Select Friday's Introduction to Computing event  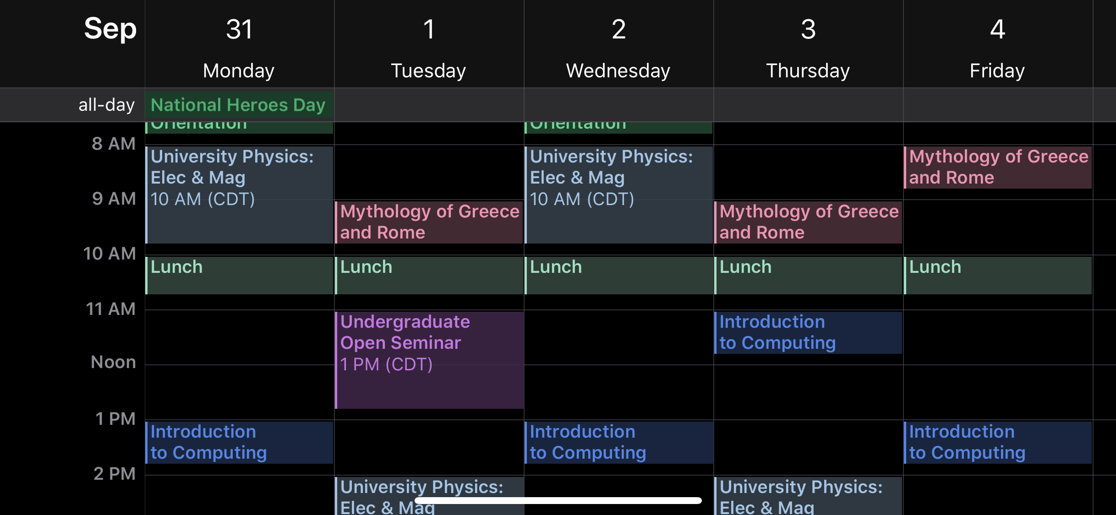996,442
